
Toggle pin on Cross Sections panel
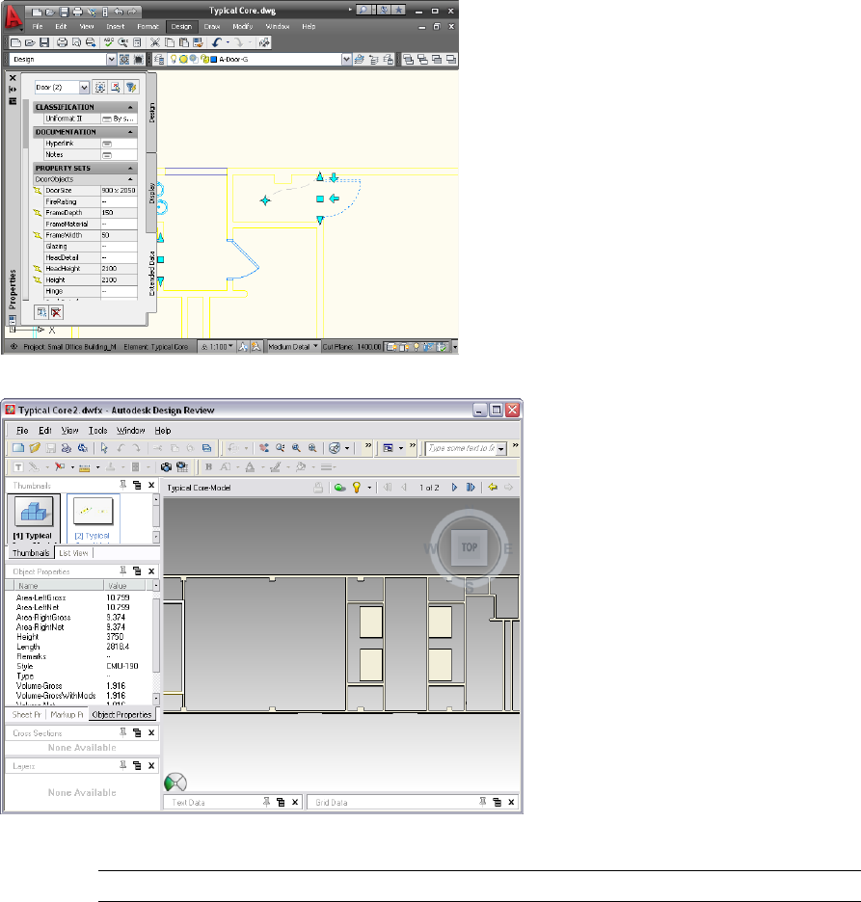click(122, 732)
